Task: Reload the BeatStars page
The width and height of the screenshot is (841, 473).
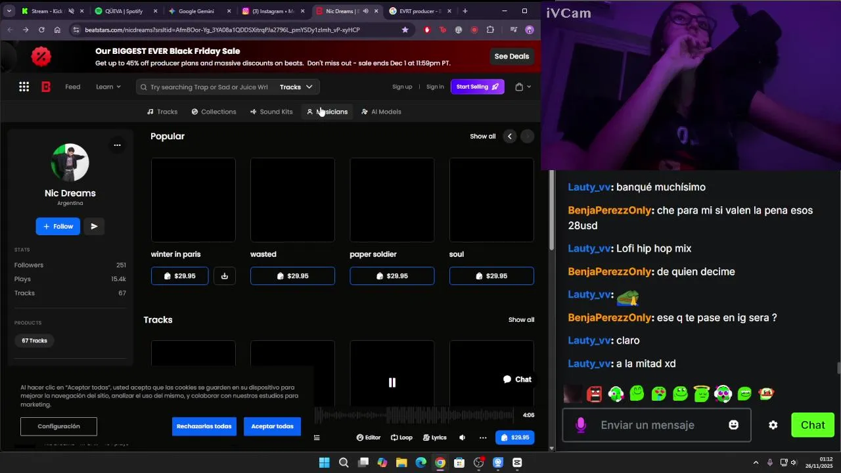Action: click(x=41, y=30)
